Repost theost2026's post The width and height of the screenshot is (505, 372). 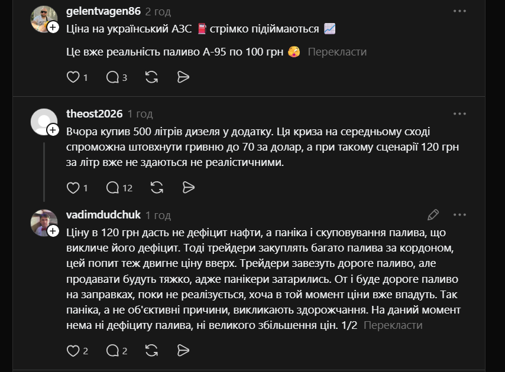[157, 188]
